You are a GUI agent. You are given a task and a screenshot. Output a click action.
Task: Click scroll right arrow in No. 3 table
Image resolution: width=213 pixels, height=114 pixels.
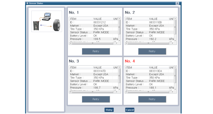click(x=117, y=92)
